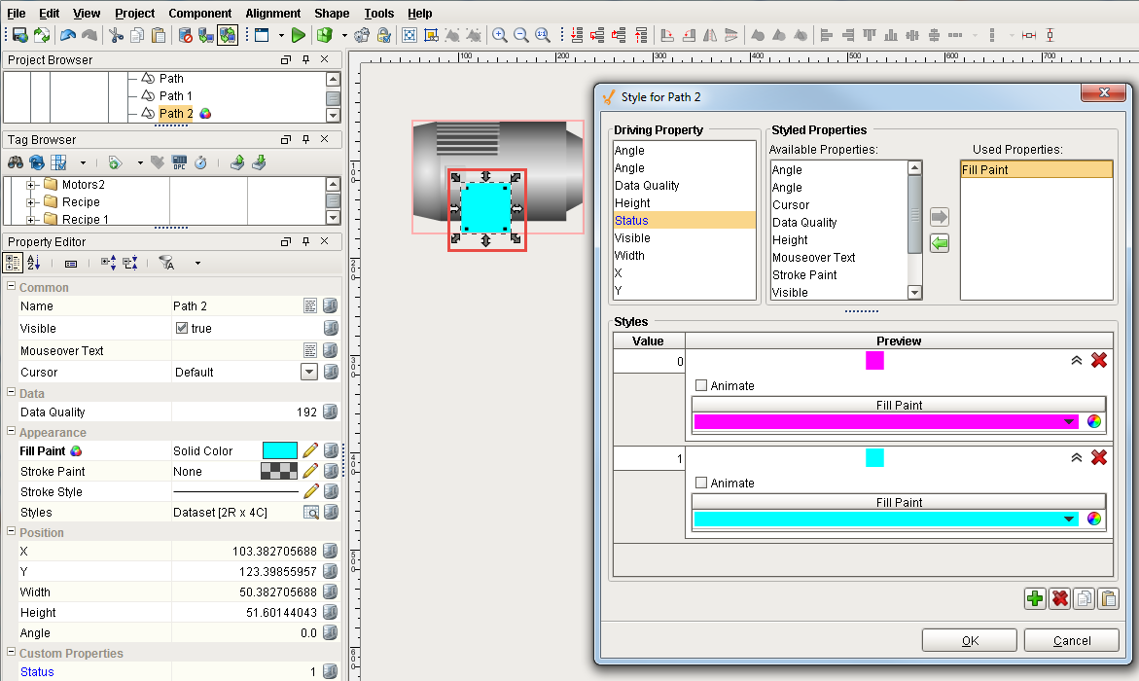The image size is (1139, 681).
Task: Click the cyan Fill Paint swatch in Property Editor
Action: (280, 450)
